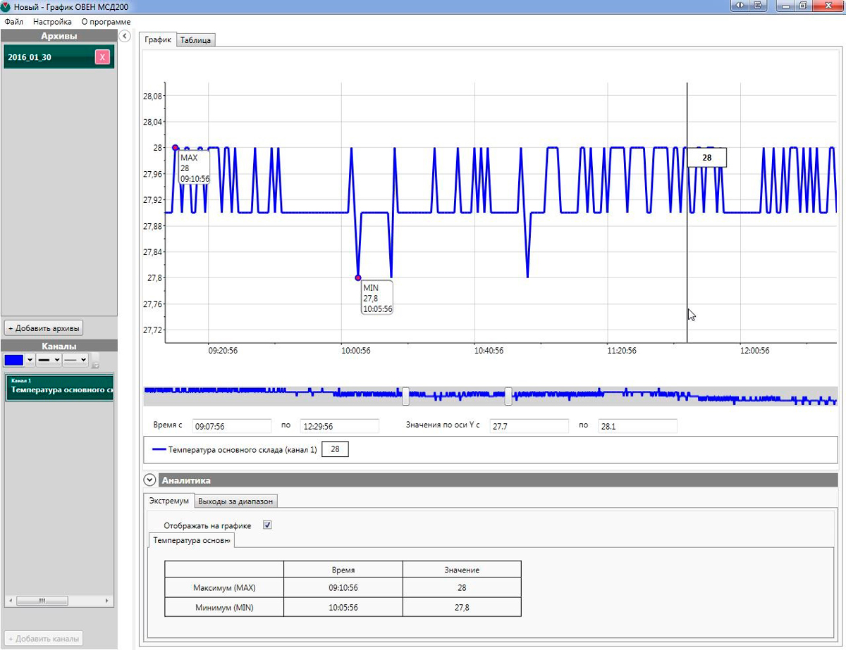Click the title bar icon next to the double-arrow

click(758, 6)
